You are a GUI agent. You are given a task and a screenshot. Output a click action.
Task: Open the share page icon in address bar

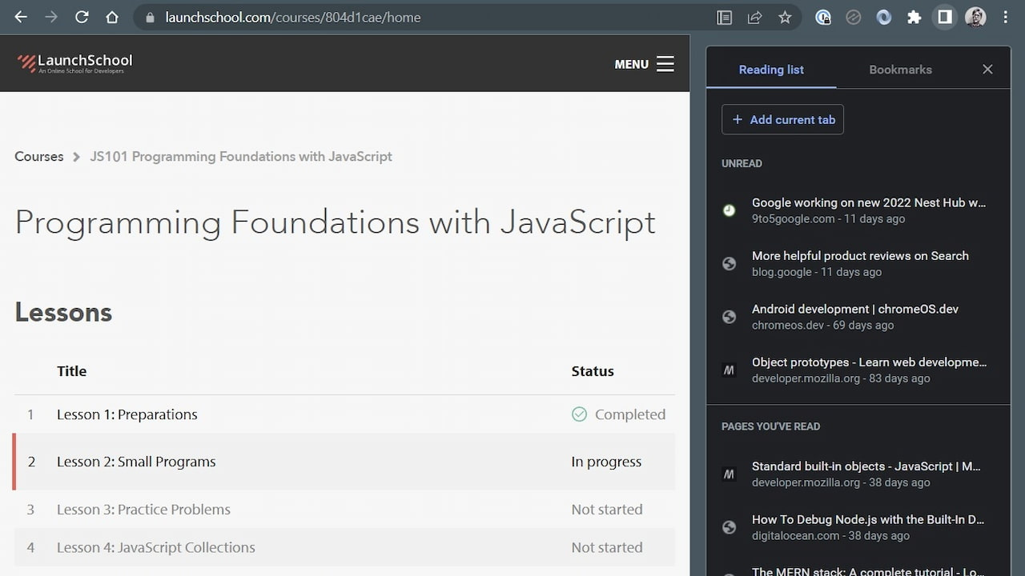[x=754, y=17]
